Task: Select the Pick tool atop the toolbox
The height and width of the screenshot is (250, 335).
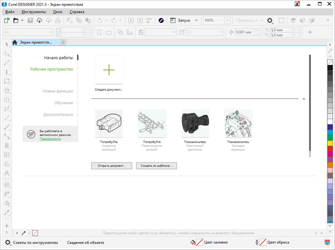Action: pos(7,44)
